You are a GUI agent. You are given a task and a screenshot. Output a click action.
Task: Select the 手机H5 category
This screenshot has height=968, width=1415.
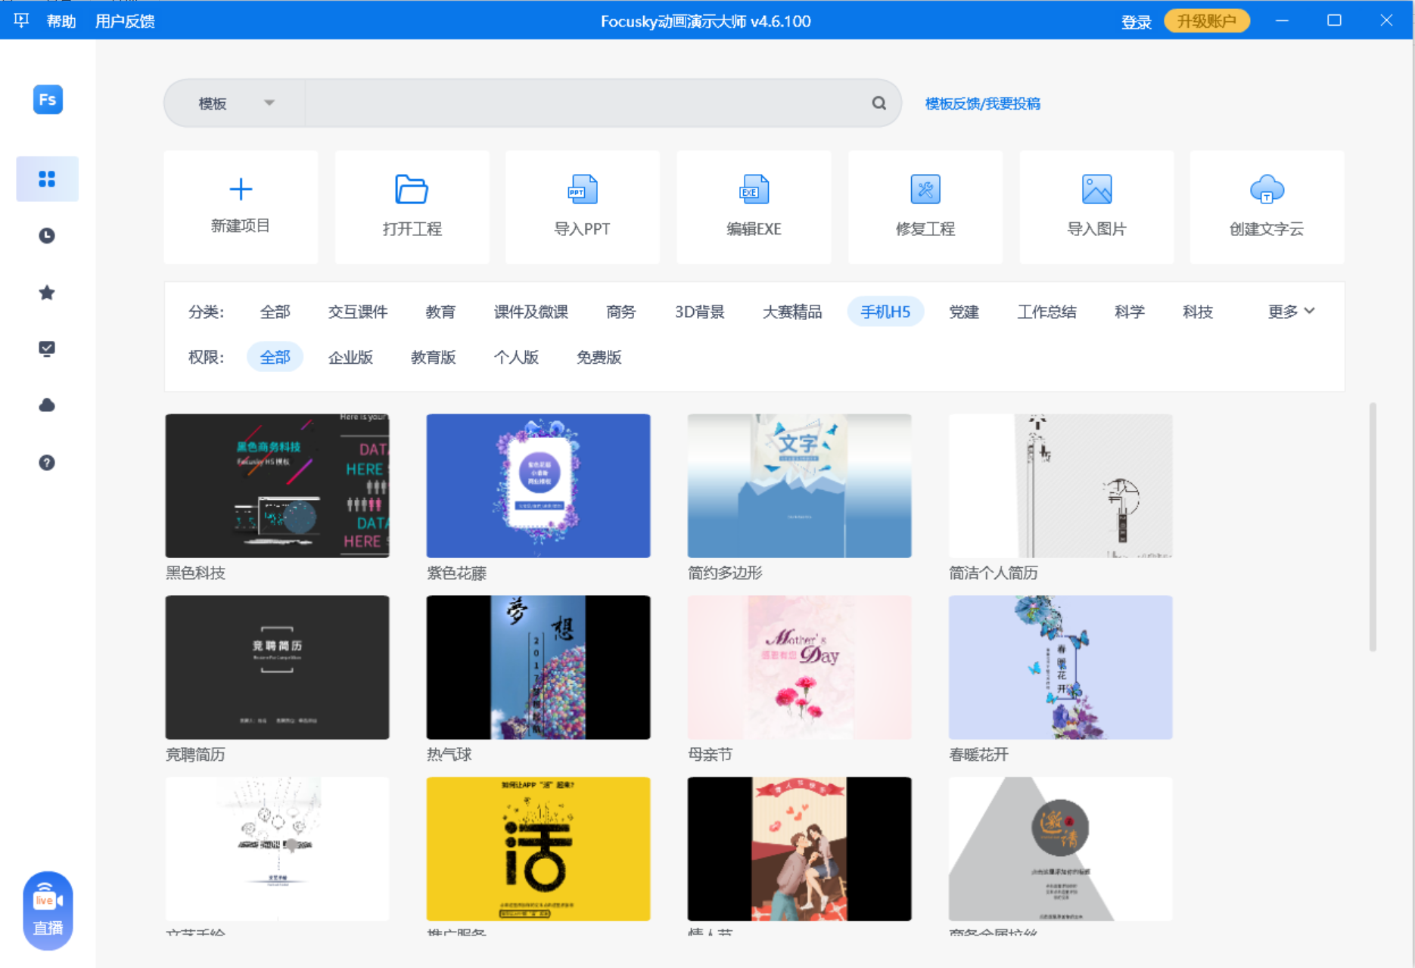[885, 312]
